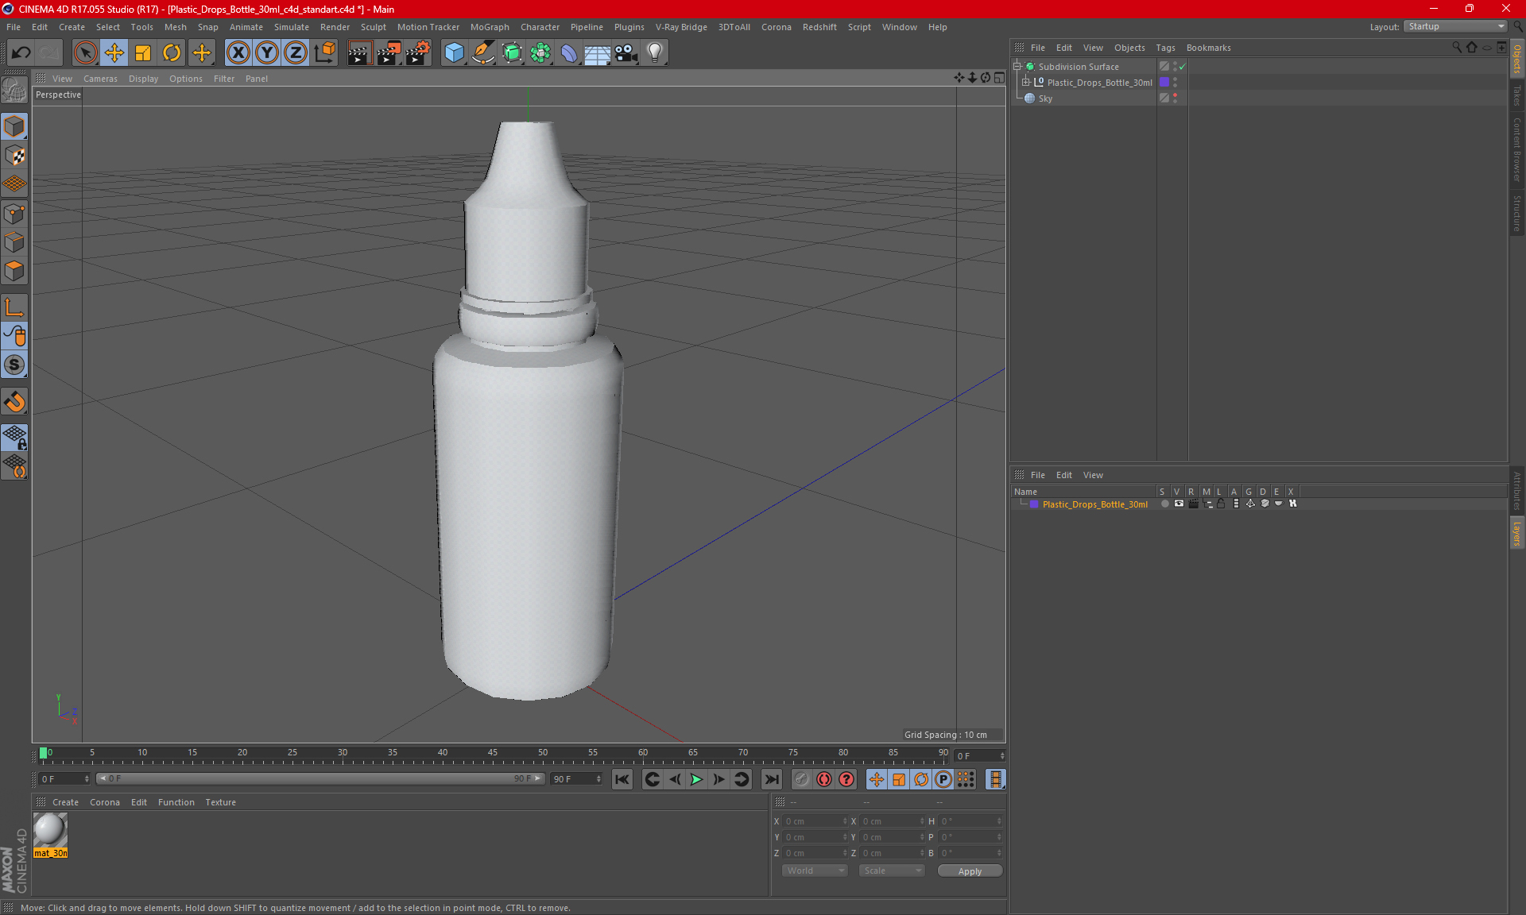This screenshot has width=1526, height=915.
Task: Toggle Z axis lock
Action: [x=296, y=52]
